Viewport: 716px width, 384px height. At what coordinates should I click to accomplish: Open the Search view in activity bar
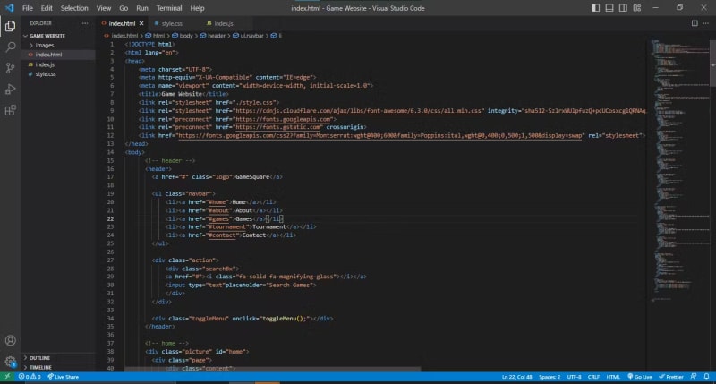[x=10, y=47]
